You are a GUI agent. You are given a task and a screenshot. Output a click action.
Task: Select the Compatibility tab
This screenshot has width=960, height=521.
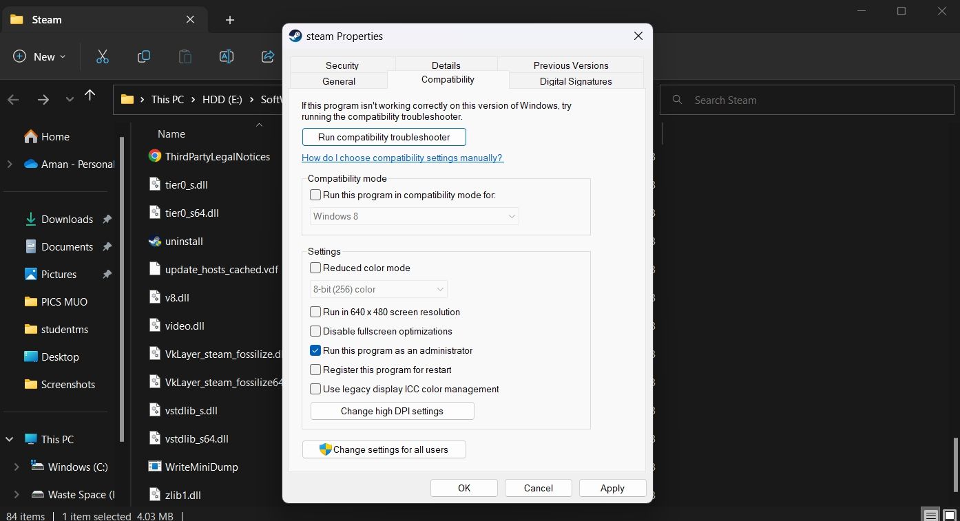click(448, 79)
